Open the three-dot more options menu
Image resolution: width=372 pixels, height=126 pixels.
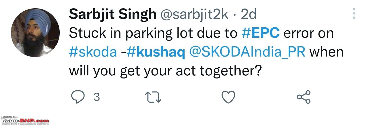coord(354,13)
